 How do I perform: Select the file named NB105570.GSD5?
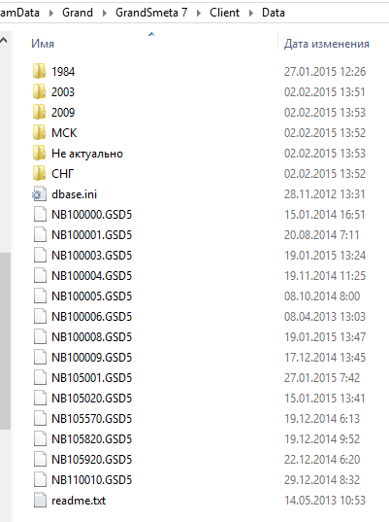click(92, 418)
